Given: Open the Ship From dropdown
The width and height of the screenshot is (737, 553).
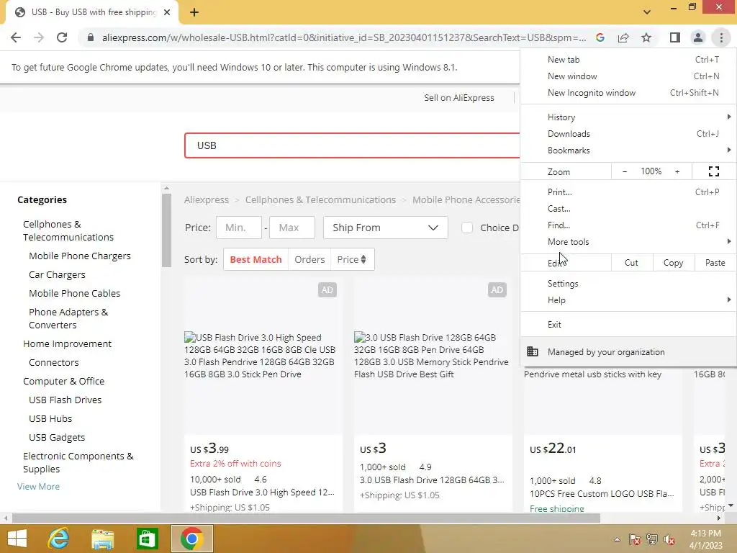Looking at the screenshot, I should (x=386, y=228).
